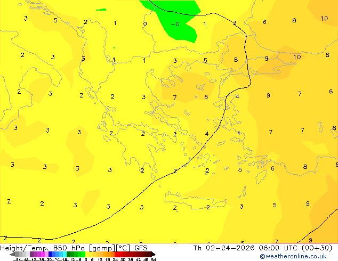338x261 pixels.
Task: Pick the dark blue swatch in the temperature legend
Action: (50, 255)
